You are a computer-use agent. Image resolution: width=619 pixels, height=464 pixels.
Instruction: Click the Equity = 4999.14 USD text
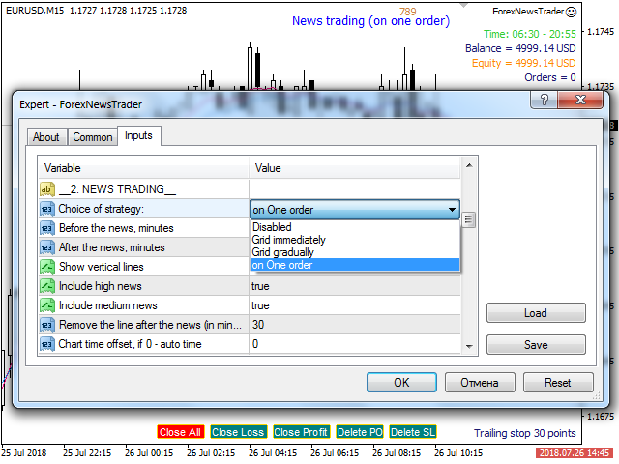tap(523, 63)
